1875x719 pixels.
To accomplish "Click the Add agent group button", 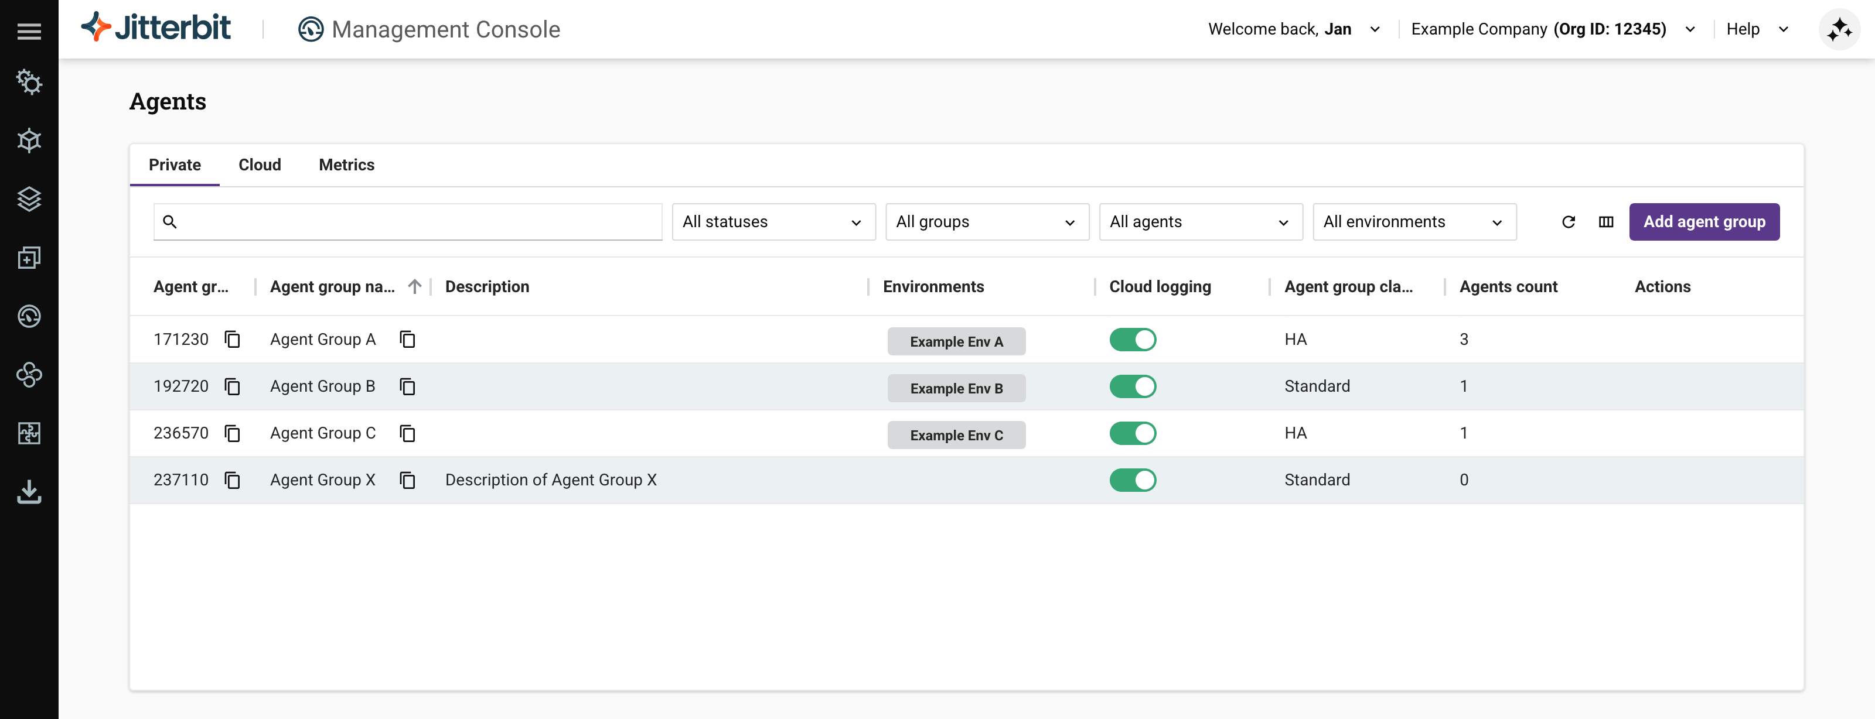I will coord(1703,222).
